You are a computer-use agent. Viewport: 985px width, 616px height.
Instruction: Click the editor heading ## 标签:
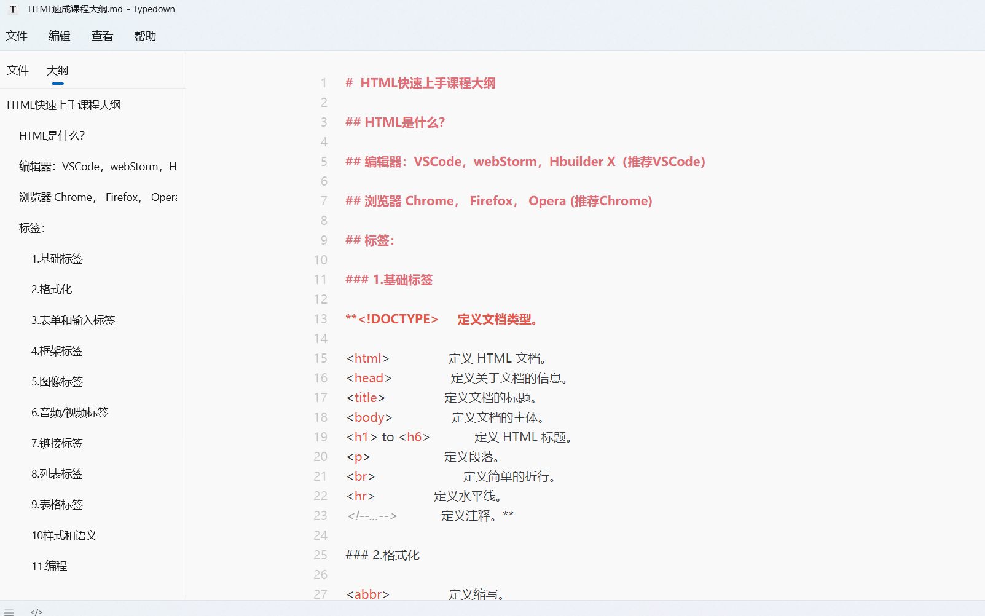pos(370,240)
